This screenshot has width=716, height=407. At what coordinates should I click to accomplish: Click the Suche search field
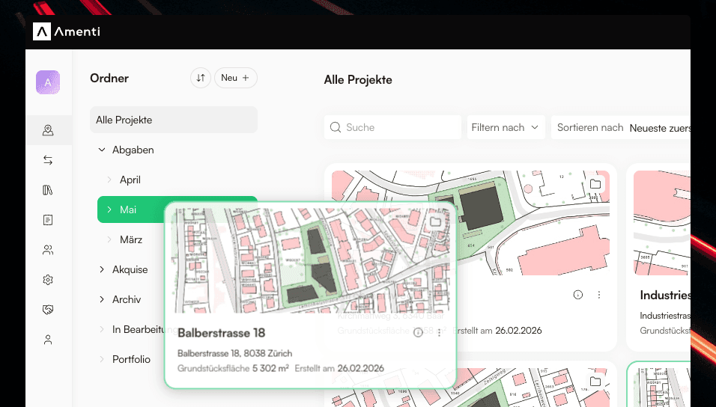tap(392, 127)
